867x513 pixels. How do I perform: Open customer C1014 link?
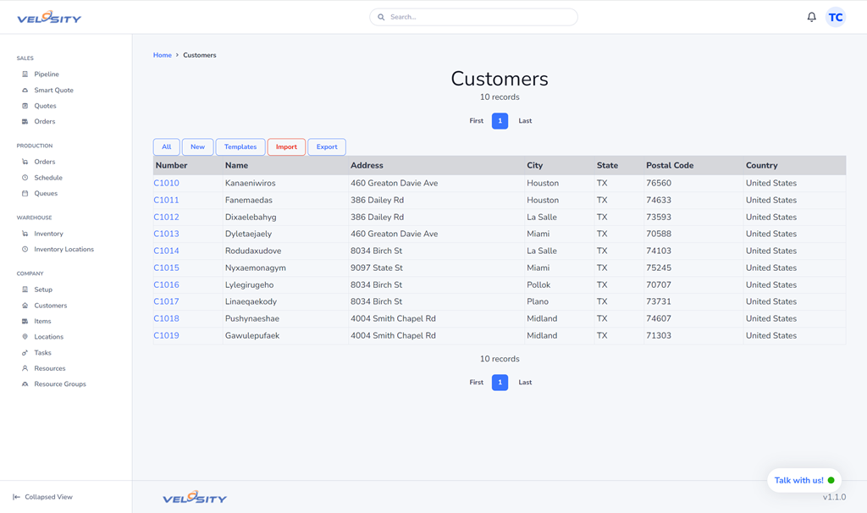pos(166,251)
